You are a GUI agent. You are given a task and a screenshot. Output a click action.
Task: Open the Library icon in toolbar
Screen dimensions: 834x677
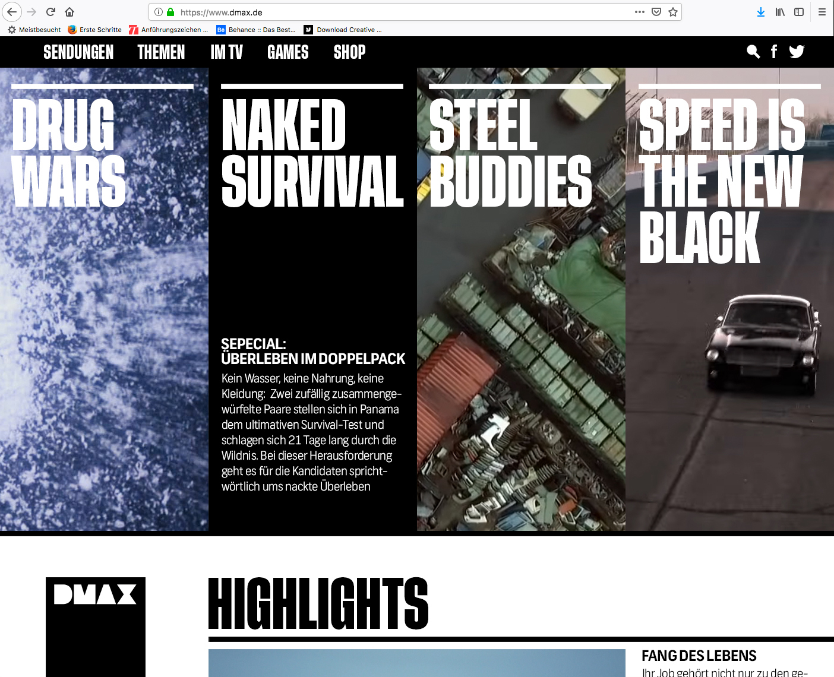coord(780,12)
